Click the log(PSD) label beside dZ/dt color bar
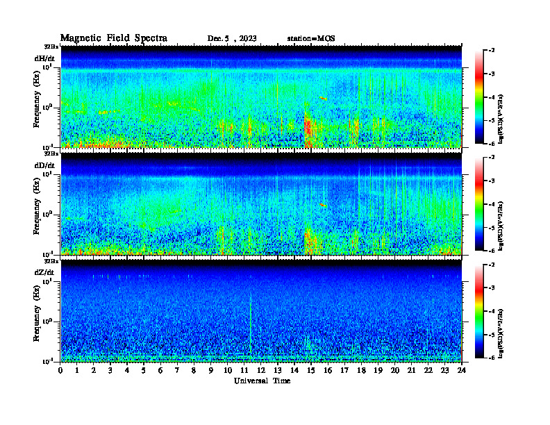 (501, 333)
